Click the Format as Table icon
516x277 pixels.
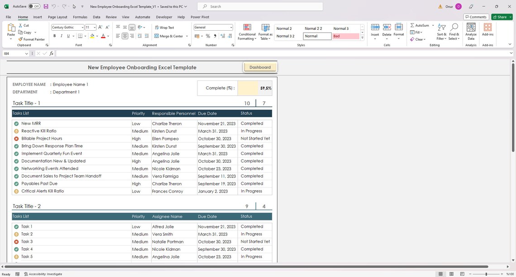coord(264,28)
